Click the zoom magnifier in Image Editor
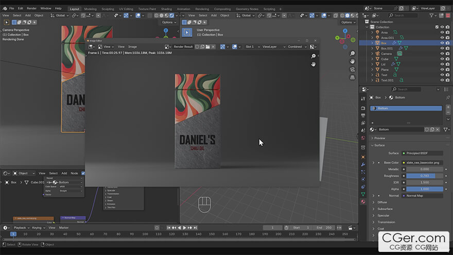453x255 pixels. click(313, 56)
